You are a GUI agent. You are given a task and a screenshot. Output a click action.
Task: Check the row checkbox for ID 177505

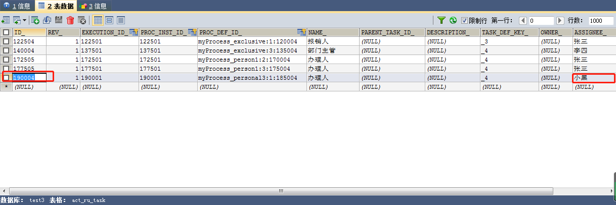[6, 69]
